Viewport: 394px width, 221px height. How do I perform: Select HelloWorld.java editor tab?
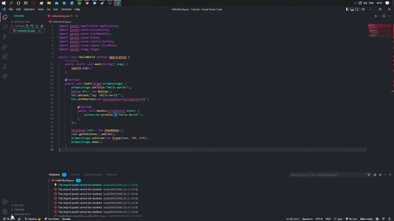point(60,16)
